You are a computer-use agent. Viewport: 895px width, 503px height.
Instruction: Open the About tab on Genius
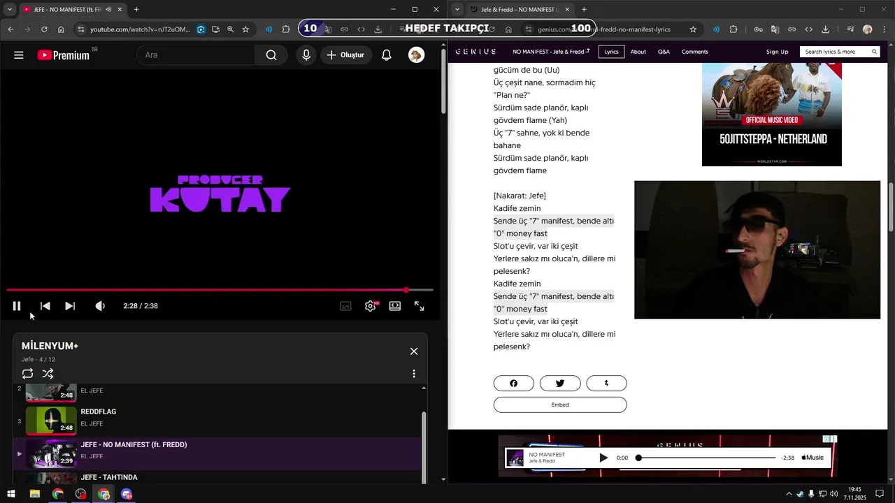(638, 52)
